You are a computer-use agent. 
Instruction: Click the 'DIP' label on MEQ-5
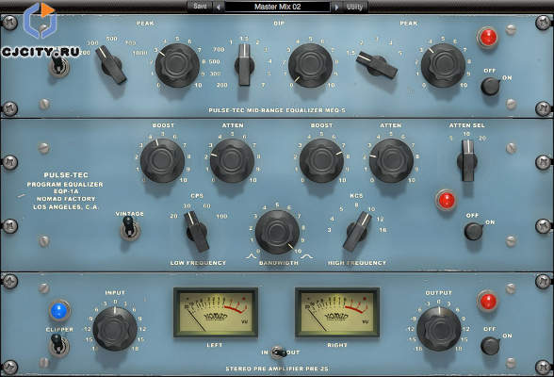point(279,24)
